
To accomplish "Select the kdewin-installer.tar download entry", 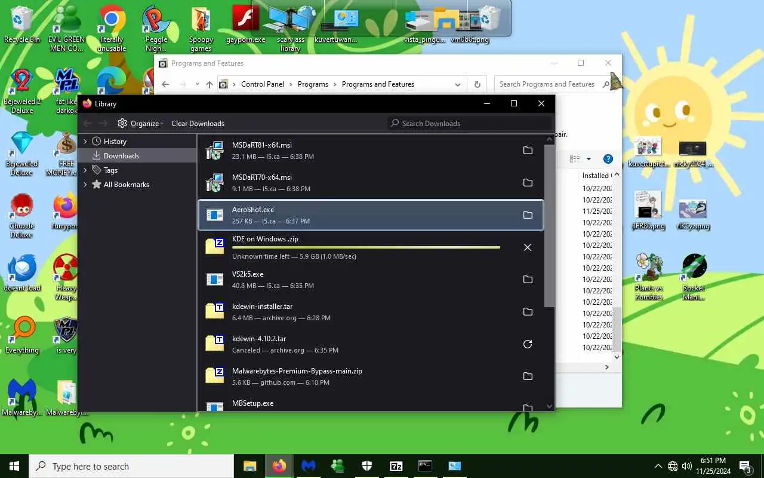I will pyautogui.click(x=370, y=312).
